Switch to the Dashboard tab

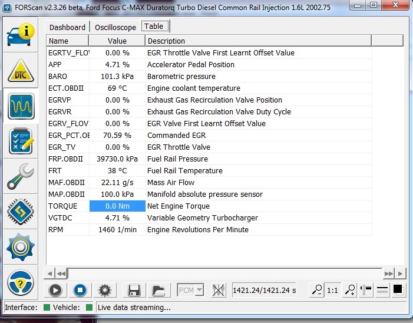[67, 27]
